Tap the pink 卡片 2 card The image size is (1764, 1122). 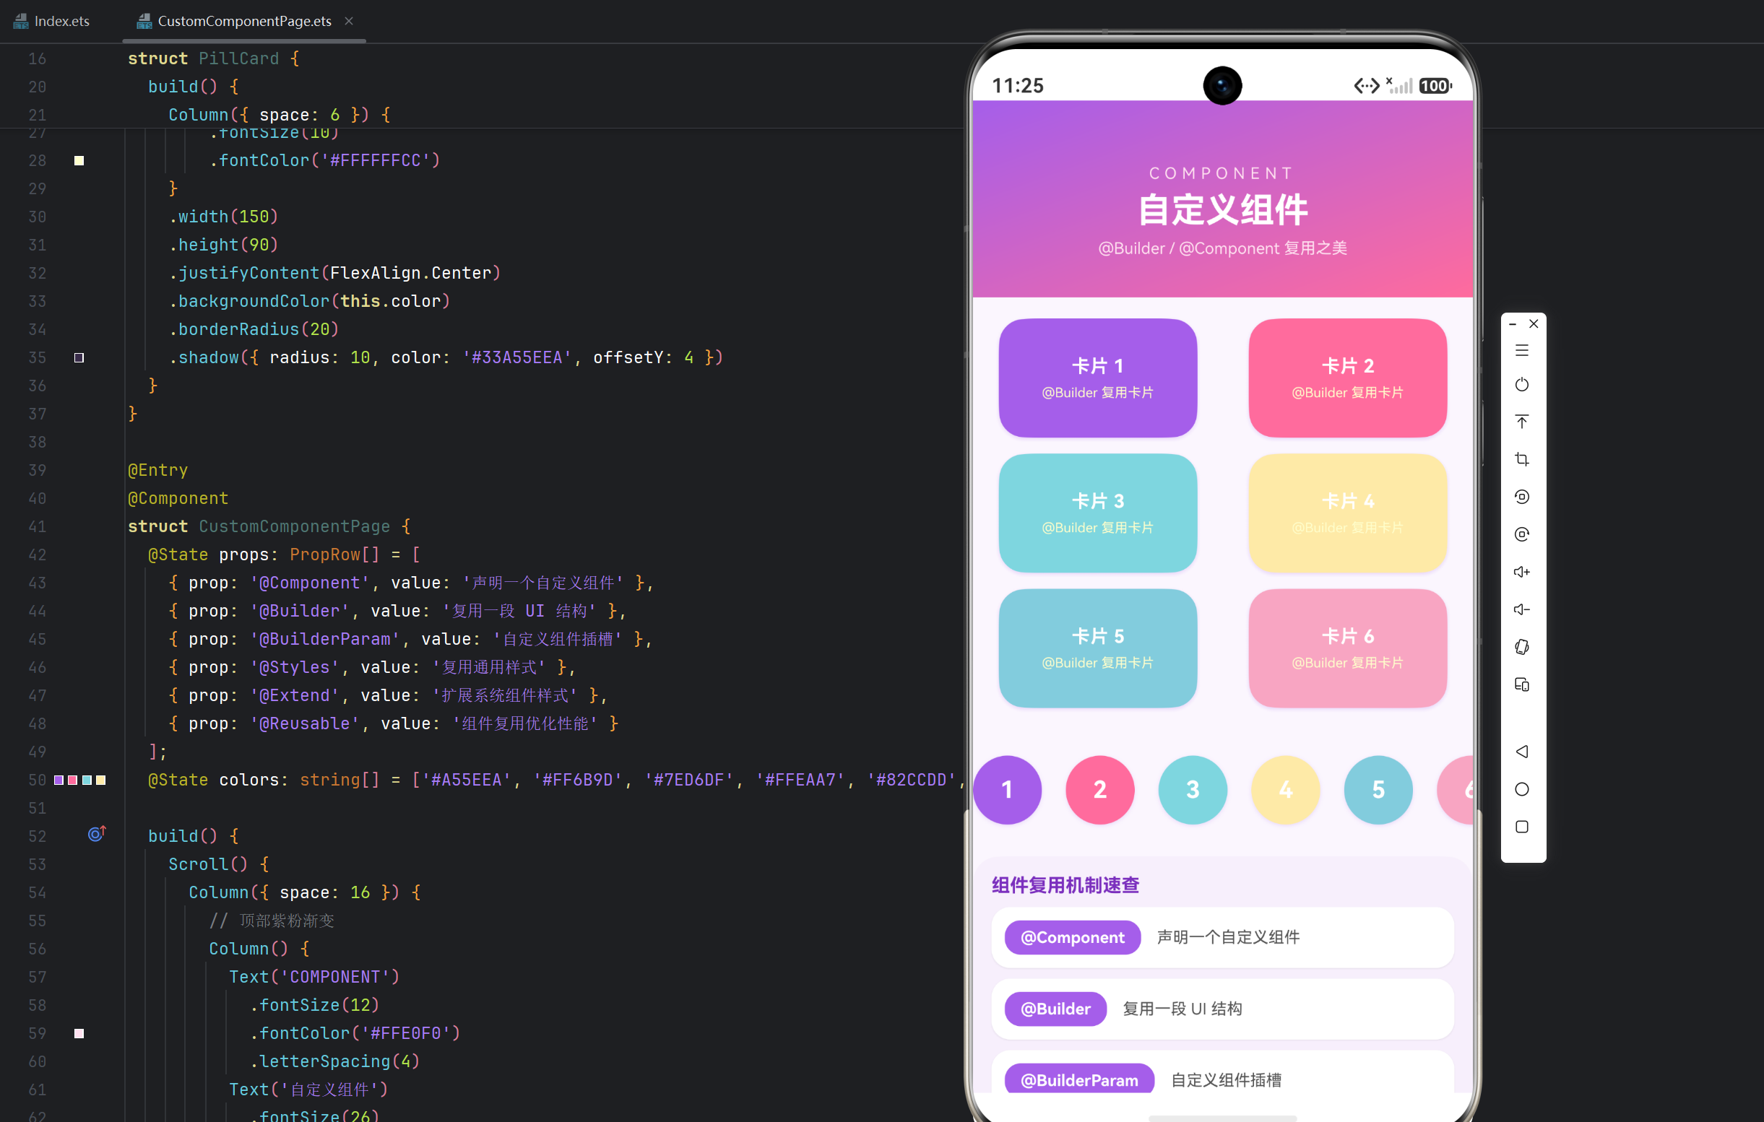coord(1347,378)
